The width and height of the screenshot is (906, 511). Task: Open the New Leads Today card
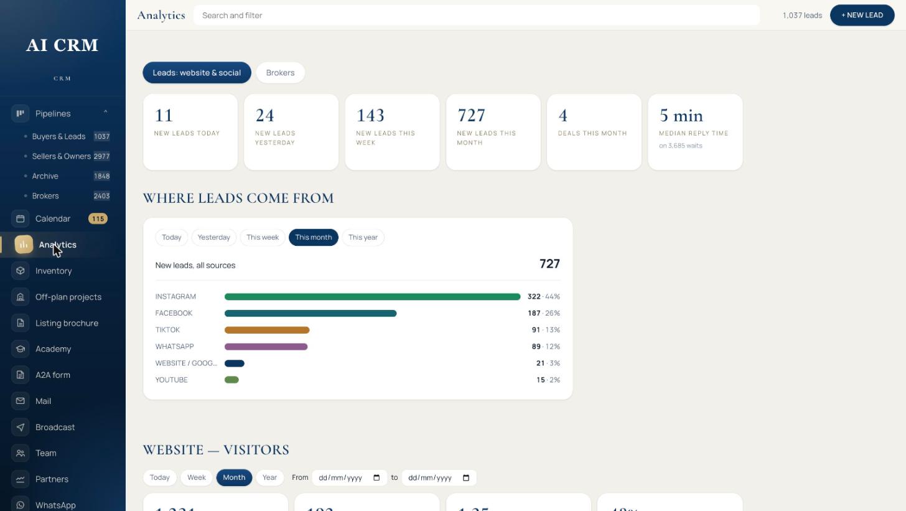pos(190,132)
